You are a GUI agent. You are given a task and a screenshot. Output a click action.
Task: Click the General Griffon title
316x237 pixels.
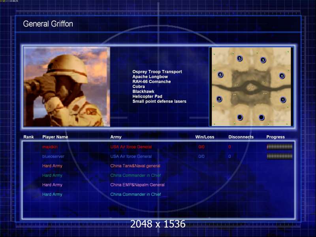(48, 24)
